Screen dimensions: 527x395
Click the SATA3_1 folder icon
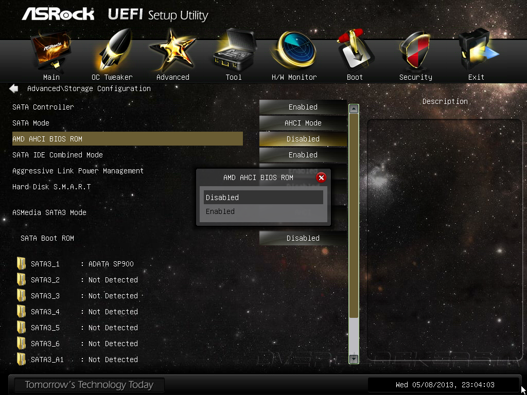pyautogui.click(x=21, y=264)
